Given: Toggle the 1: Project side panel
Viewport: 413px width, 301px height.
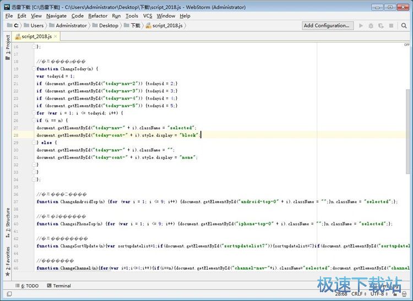Looking at the screenshot, I should coord(8,47).
